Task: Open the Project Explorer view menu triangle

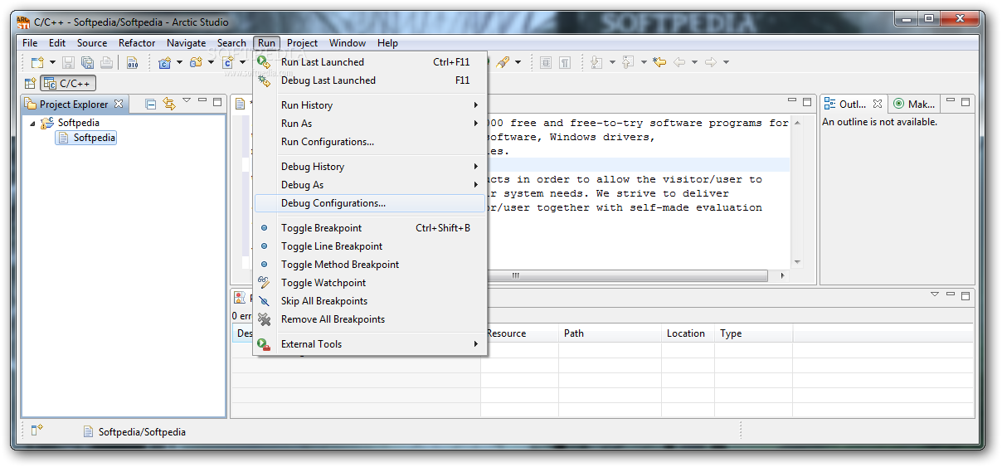Action: point(187,101)
